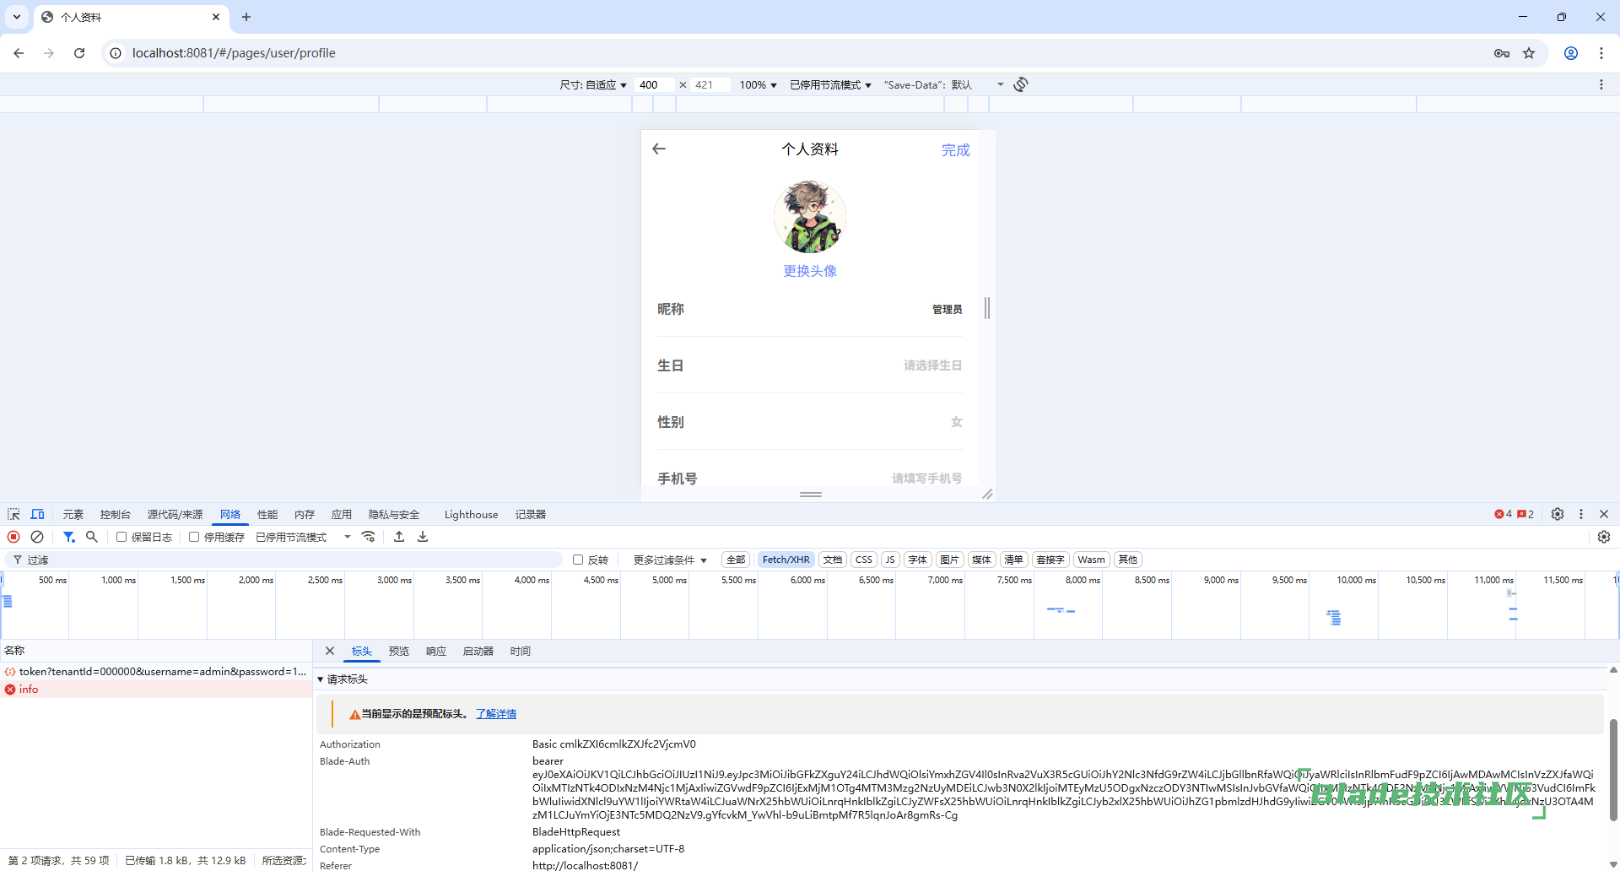Clear the network log
Viewport: 1620px width, 871px height.
coord(37,537)
